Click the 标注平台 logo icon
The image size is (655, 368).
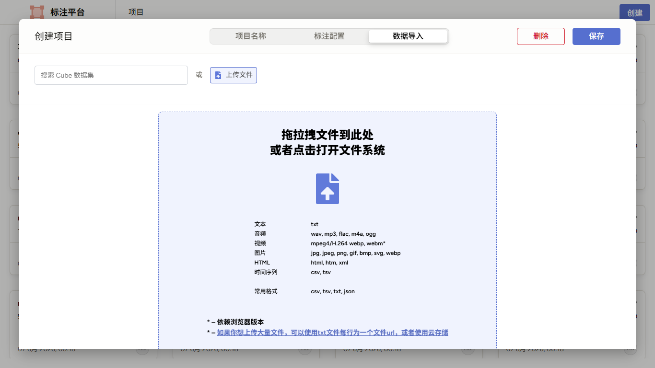(x=37, y=12)
